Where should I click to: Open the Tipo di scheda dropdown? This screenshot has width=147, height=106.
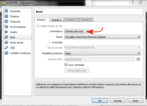tap(103, 48)
